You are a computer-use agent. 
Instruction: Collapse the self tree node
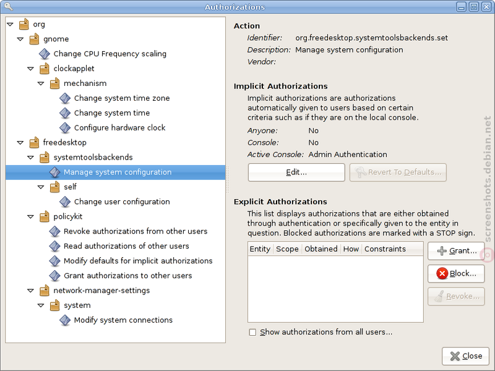click(x=41, y=187)
